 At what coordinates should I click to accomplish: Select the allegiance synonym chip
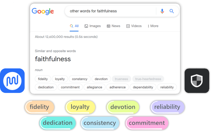(94, 87)
